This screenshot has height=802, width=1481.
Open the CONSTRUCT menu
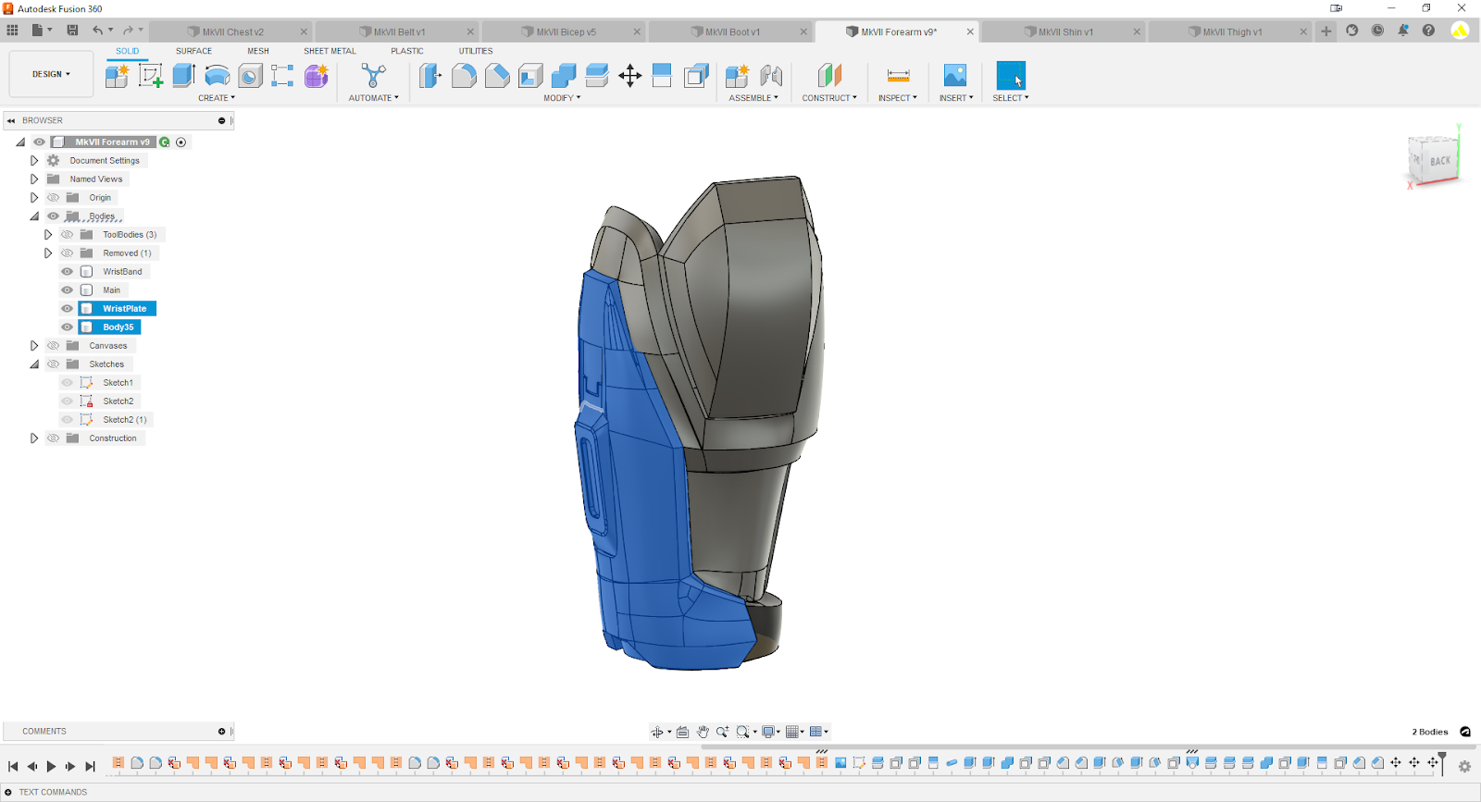point(828,98)
